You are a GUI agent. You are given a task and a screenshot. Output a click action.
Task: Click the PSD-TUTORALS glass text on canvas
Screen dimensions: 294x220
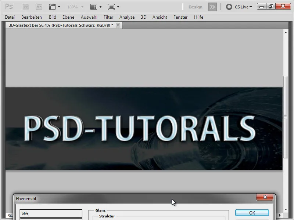pos(140,129)
